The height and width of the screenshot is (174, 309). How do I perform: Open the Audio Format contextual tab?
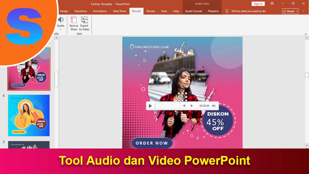[194, 11]
